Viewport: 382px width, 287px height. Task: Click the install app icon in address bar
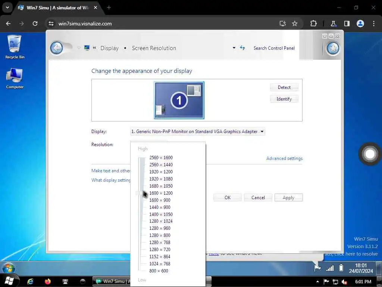[283, 24]
